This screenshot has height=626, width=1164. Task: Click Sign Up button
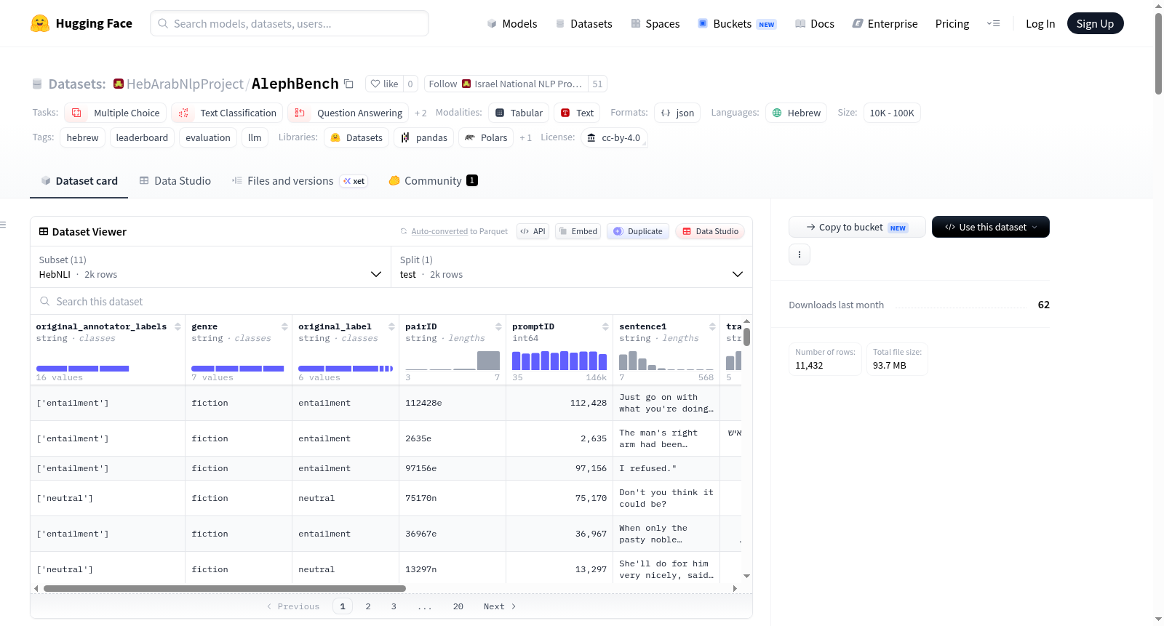click(1095, 23)
